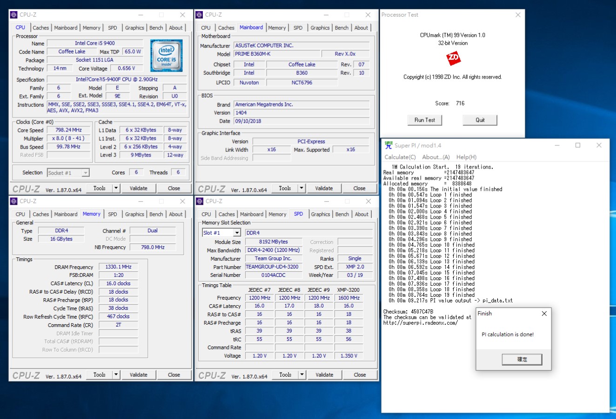Click Southbridge value B360
This screenshot has height=419, width=616.
[301, 73]
